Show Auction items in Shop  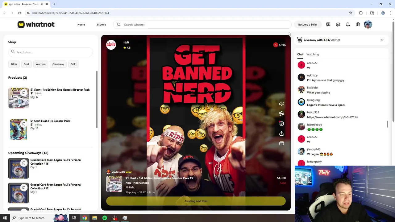pyautogui.click(x=41, y=64)
